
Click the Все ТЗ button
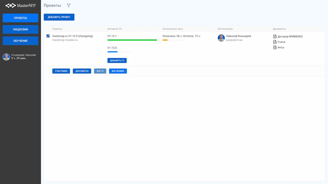click(100, 71)
